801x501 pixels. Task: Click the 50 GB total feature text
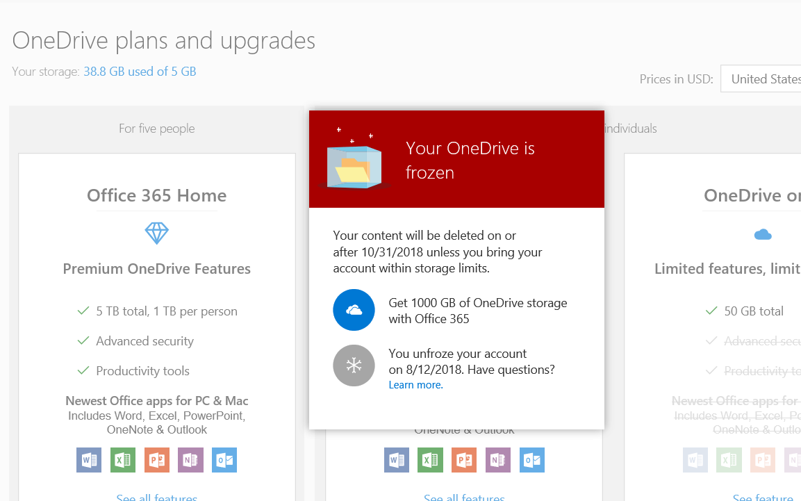coord(754,311)
